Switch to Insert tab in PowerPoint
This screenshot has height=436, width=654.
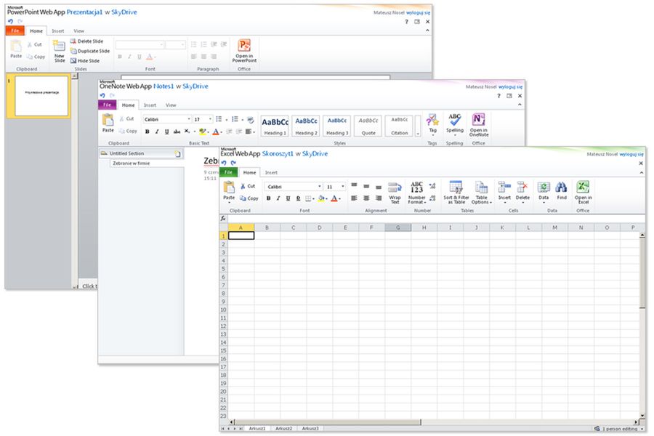click(58, 31)
